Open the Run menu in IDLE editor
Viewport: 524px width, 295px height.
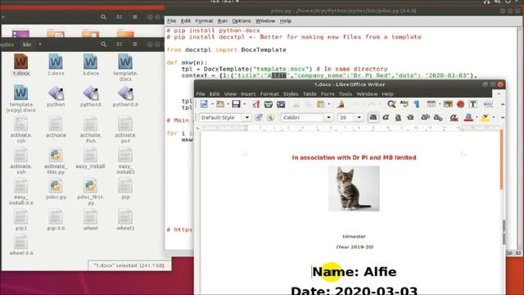tap(222, 20)
